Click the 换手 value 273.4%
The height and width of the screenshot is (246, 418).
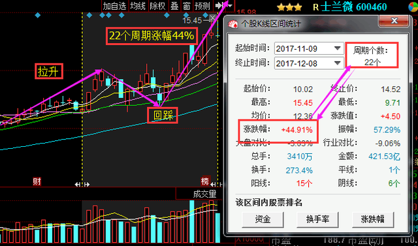coord(299,170)
